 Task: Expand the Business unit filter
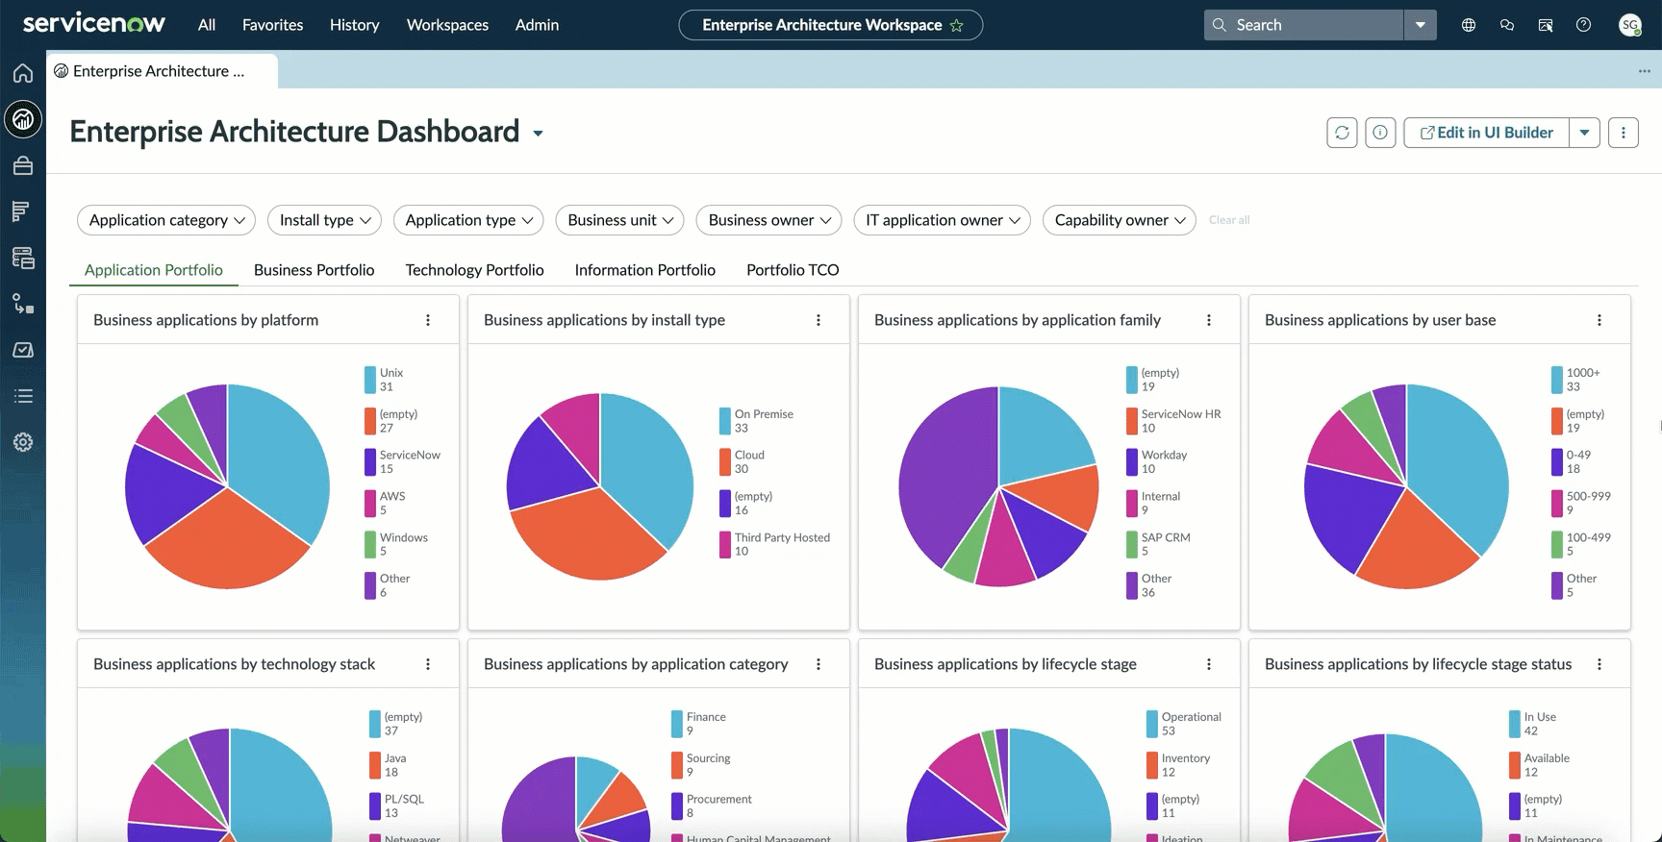coord(620,220)
